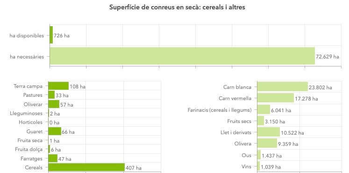Click the Cereals 407 ha bar

click(x=86, y=167)
